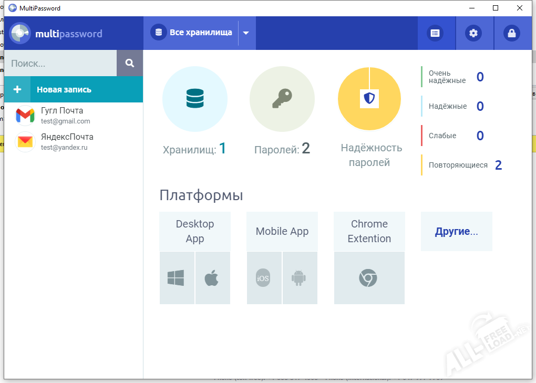Select the 'Все хранилища' storage label
The image size is (536, 383).
click(x=200, y=33)
